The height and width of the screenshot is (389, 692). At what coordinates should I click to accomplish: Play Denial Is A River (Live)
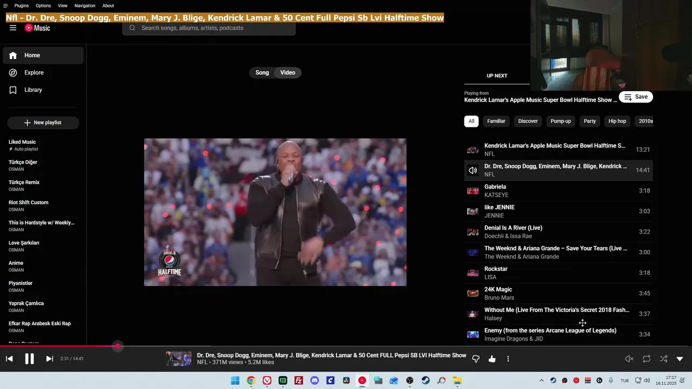(x=558, y=232)
